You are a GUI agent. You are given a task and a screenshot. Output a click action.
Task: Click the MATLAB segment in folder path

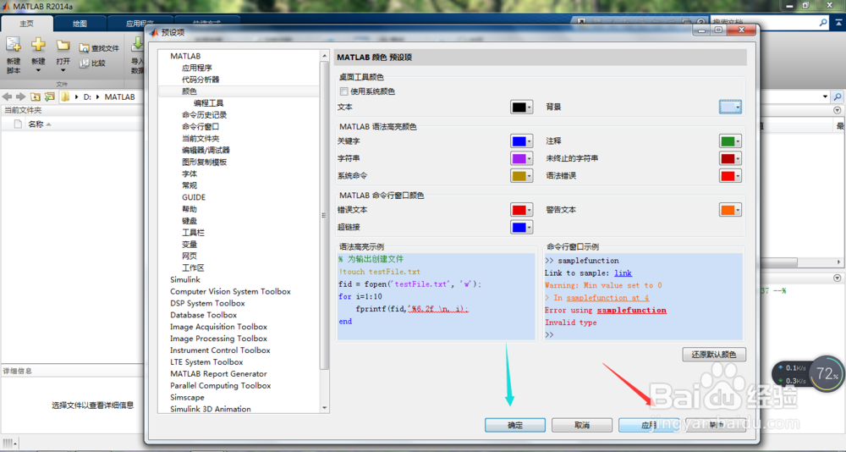tap(120, 97)
